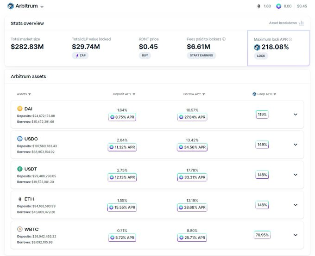
Task: Click the Ethereum balance icon in header
Action: click(x=259, y=6)
